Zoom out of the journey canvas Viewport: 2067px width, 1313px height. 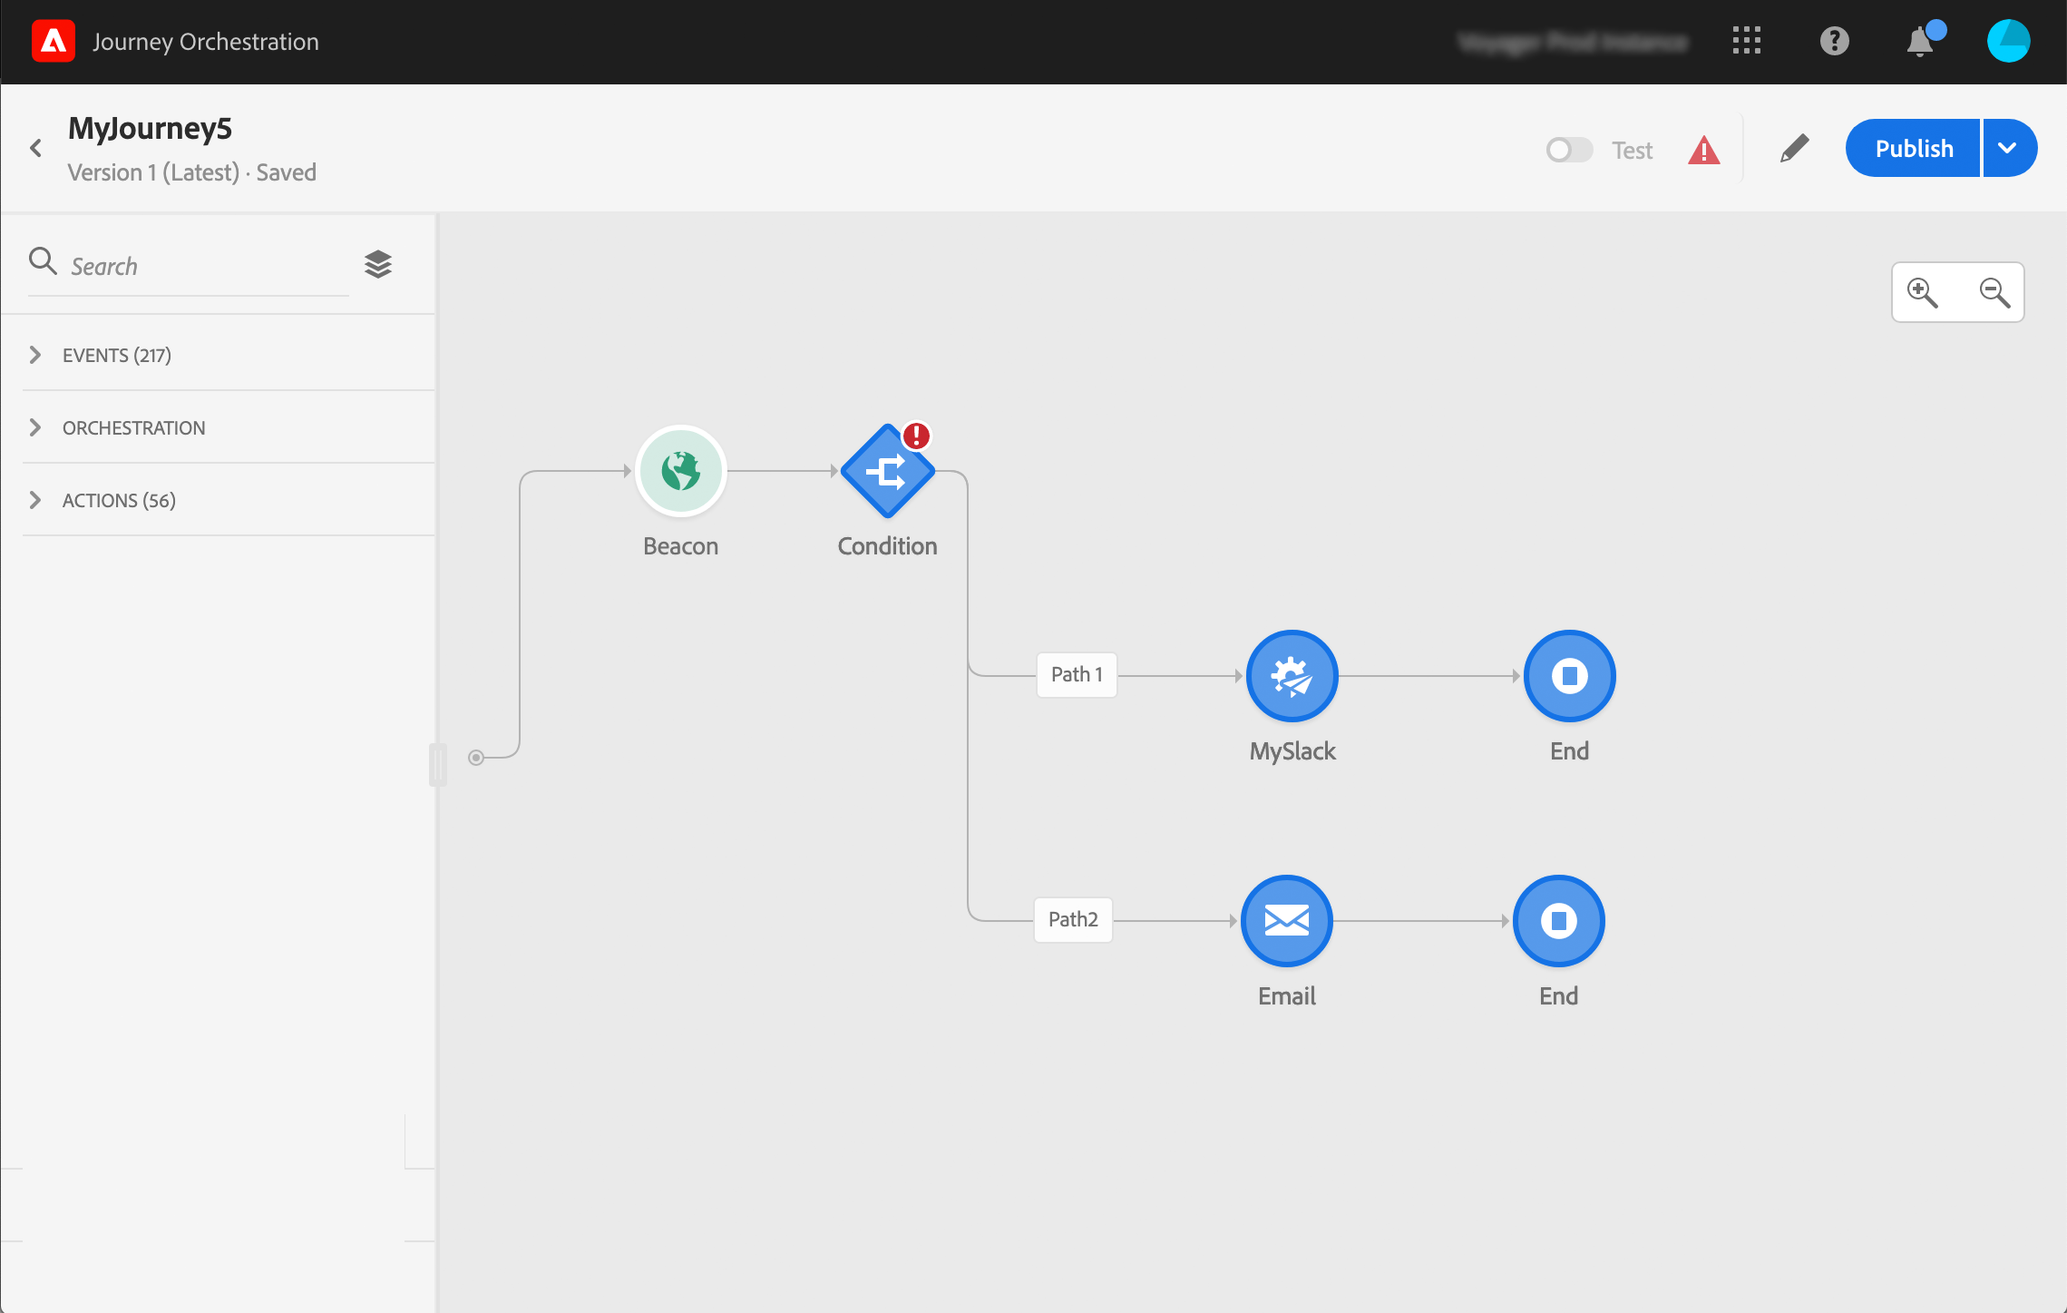1994,292
